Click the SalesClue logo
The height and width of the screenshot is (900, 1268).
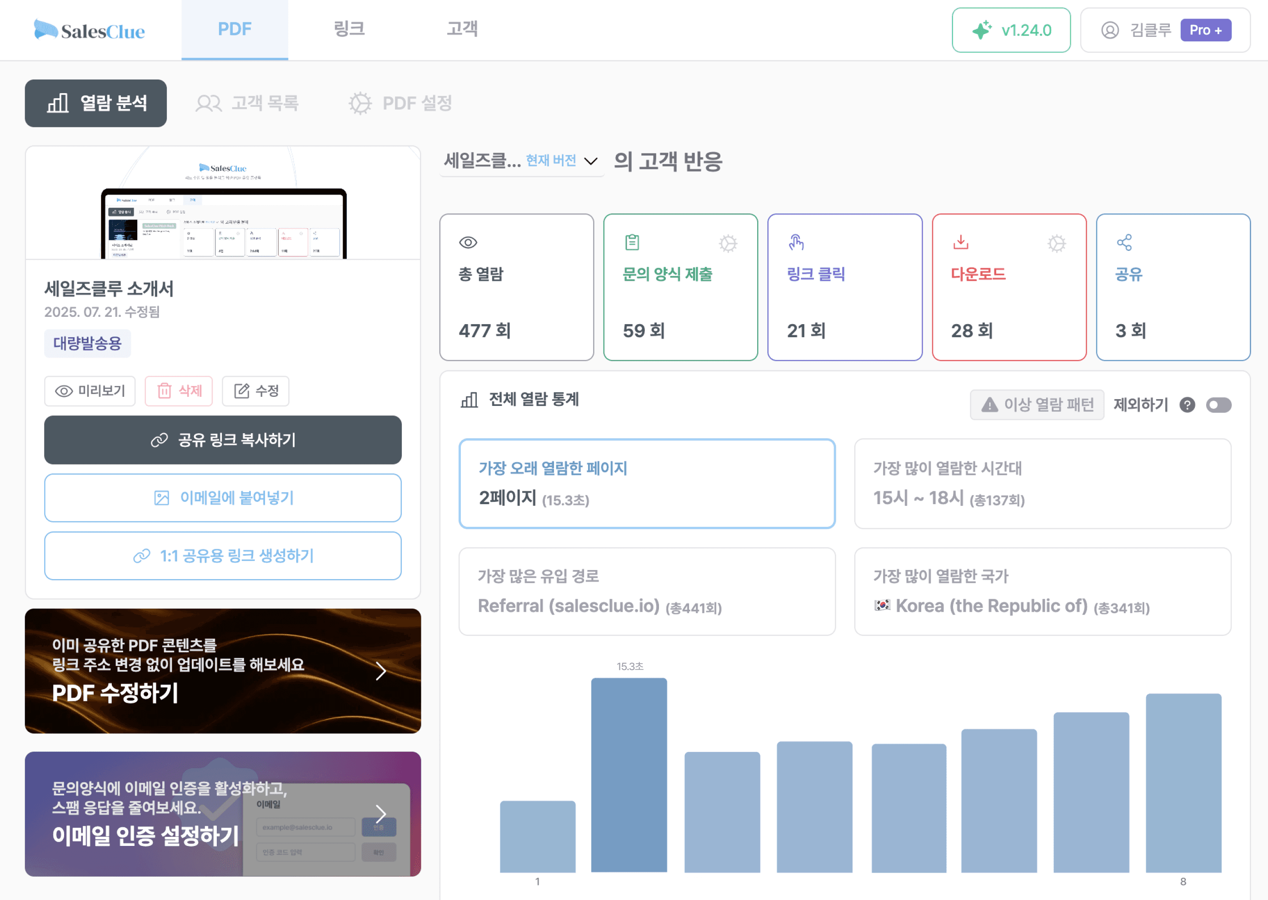click(x=89, y=30)
